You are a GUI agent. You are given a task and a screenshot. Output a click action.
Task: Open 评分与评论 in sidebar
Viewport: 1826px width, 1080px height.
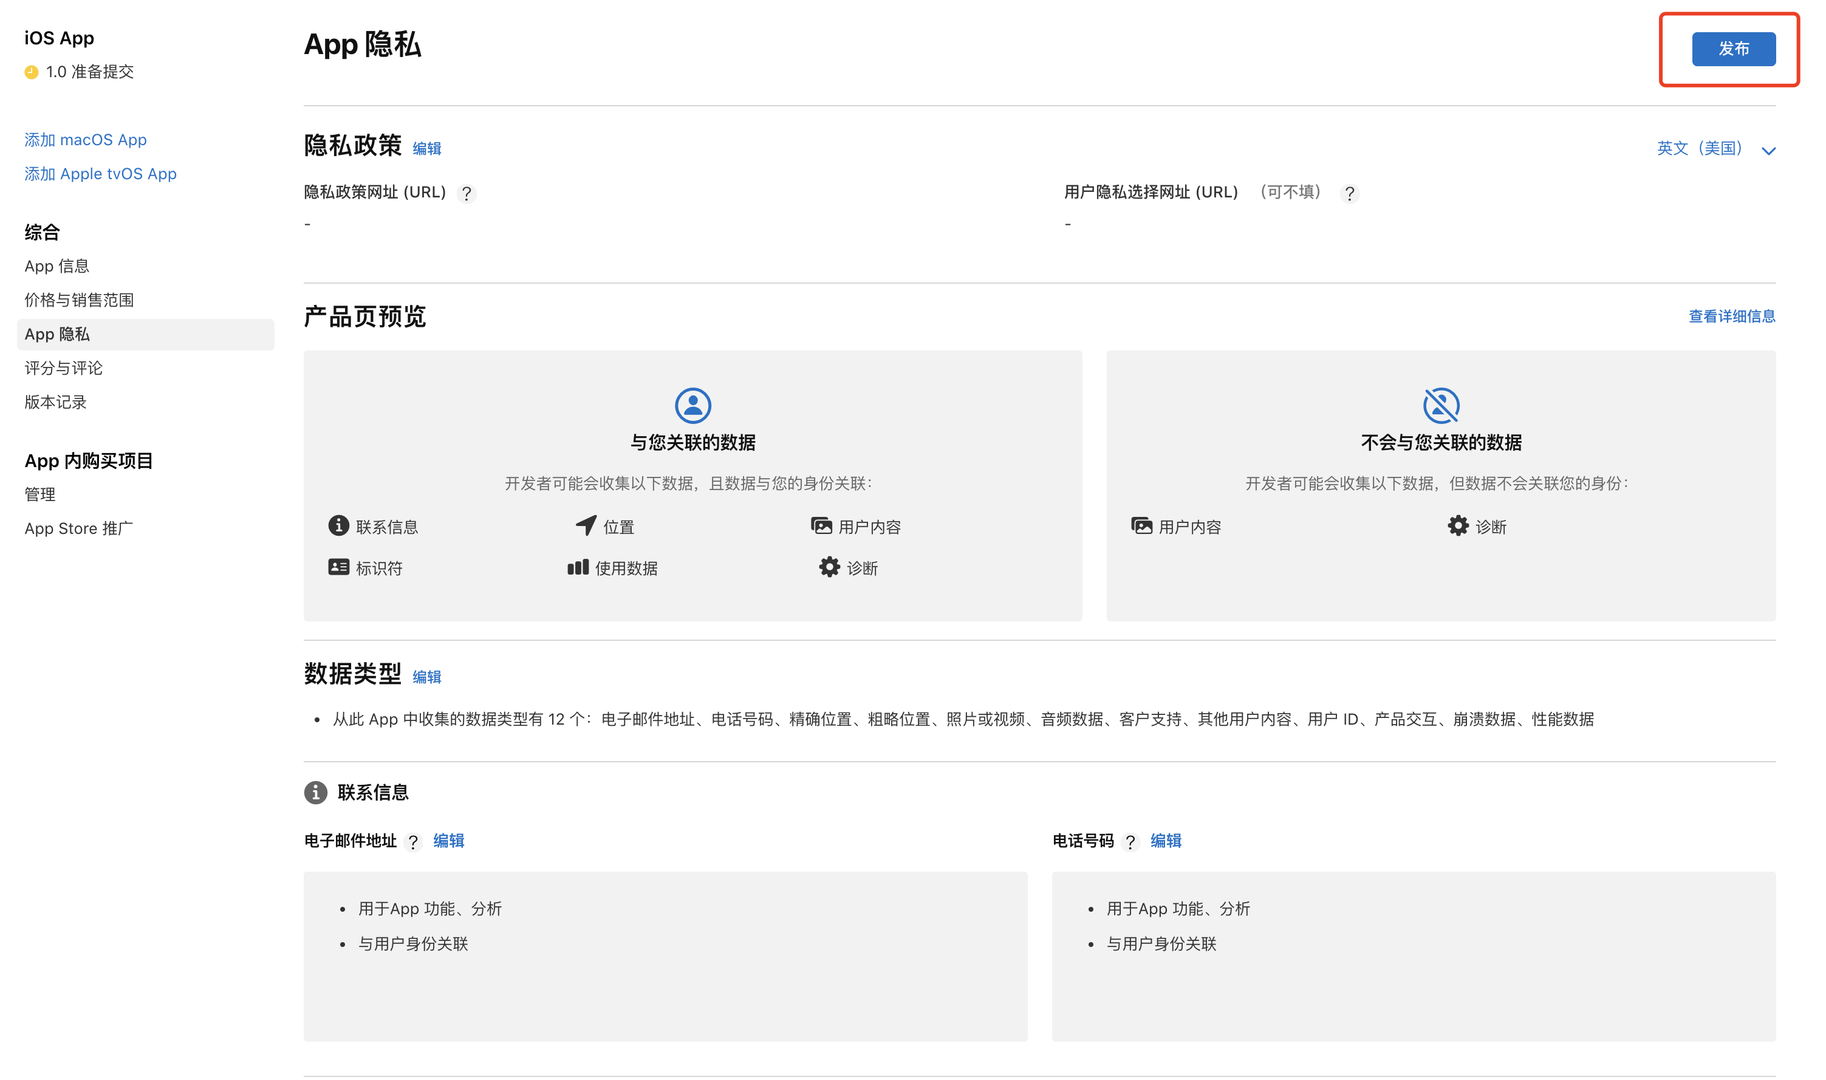coord(64,368)
